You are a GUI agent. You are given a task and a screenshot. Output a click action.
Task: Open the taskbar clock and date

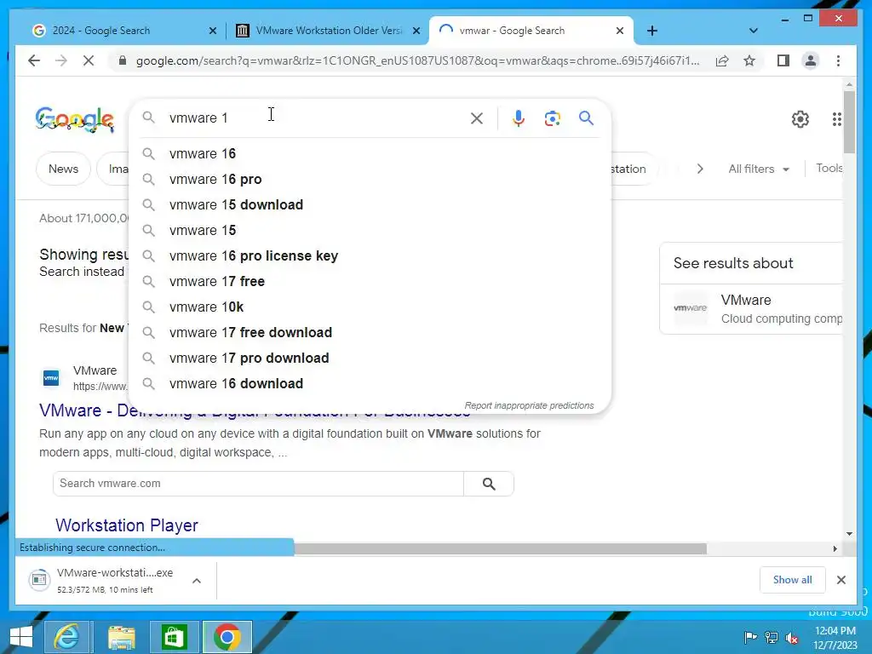click(x=835, y=637)
